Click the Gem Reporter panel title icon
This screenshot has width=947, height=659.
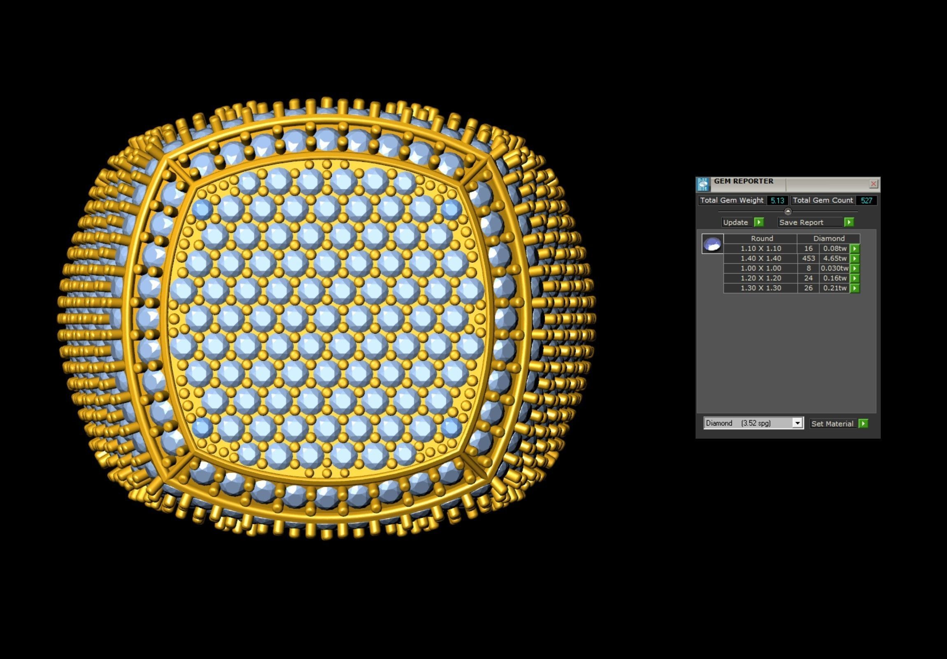tap(703, 184)
